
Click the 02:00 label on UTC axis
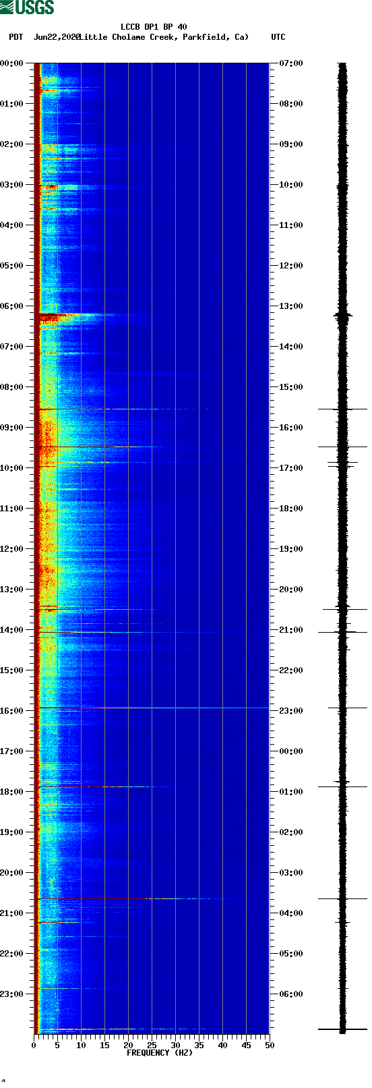pyautogui.click(x=291, y=832)
